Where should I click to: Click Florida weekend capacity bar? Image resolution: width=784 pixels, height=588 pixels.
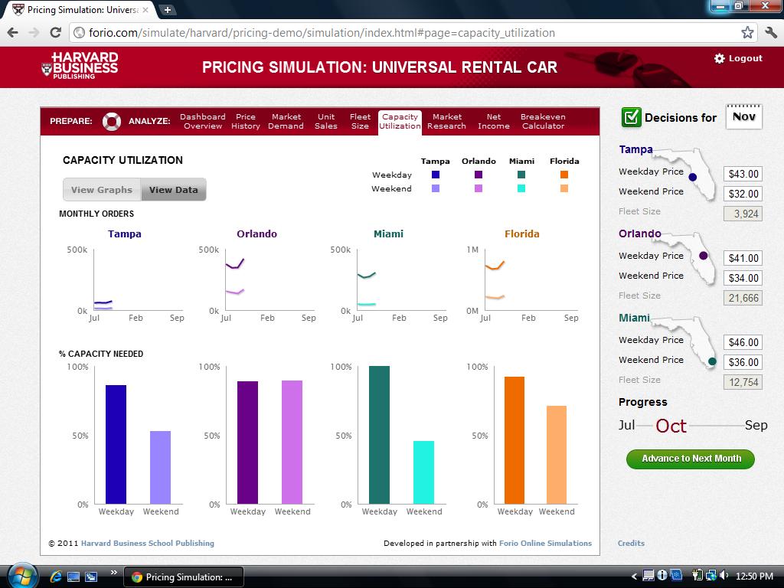(557, 455)
